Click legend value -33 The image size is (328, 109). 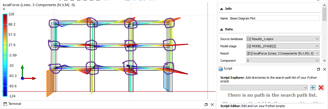11,65
